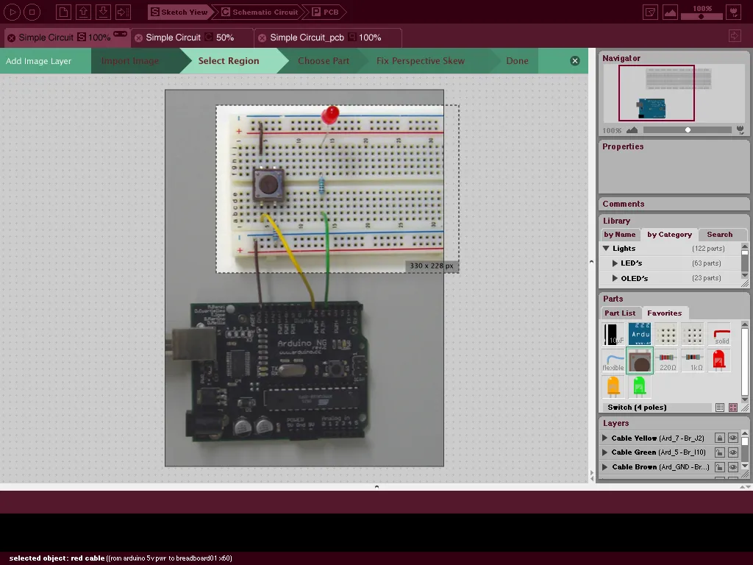Click the Navigator thumbnail preview

point(674,93)
